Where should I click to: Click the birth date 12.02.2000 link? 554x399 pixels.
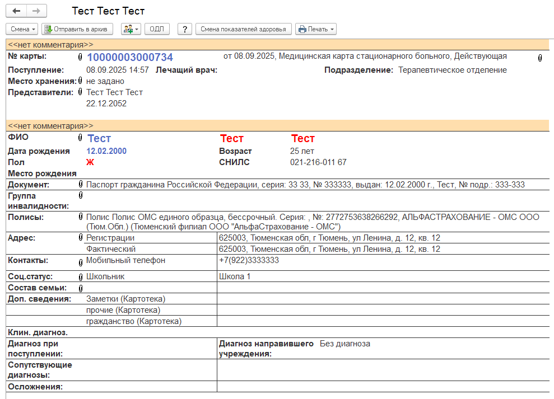pyautogui.click(x=106, y=151)
